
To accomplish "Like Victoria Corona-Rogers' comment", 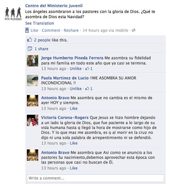I will pos(74,143).
